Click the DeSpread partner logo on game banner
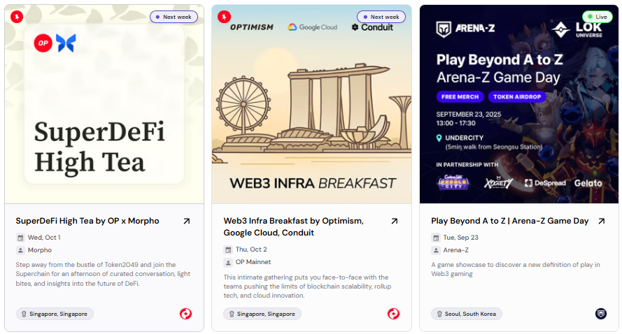 545,183
